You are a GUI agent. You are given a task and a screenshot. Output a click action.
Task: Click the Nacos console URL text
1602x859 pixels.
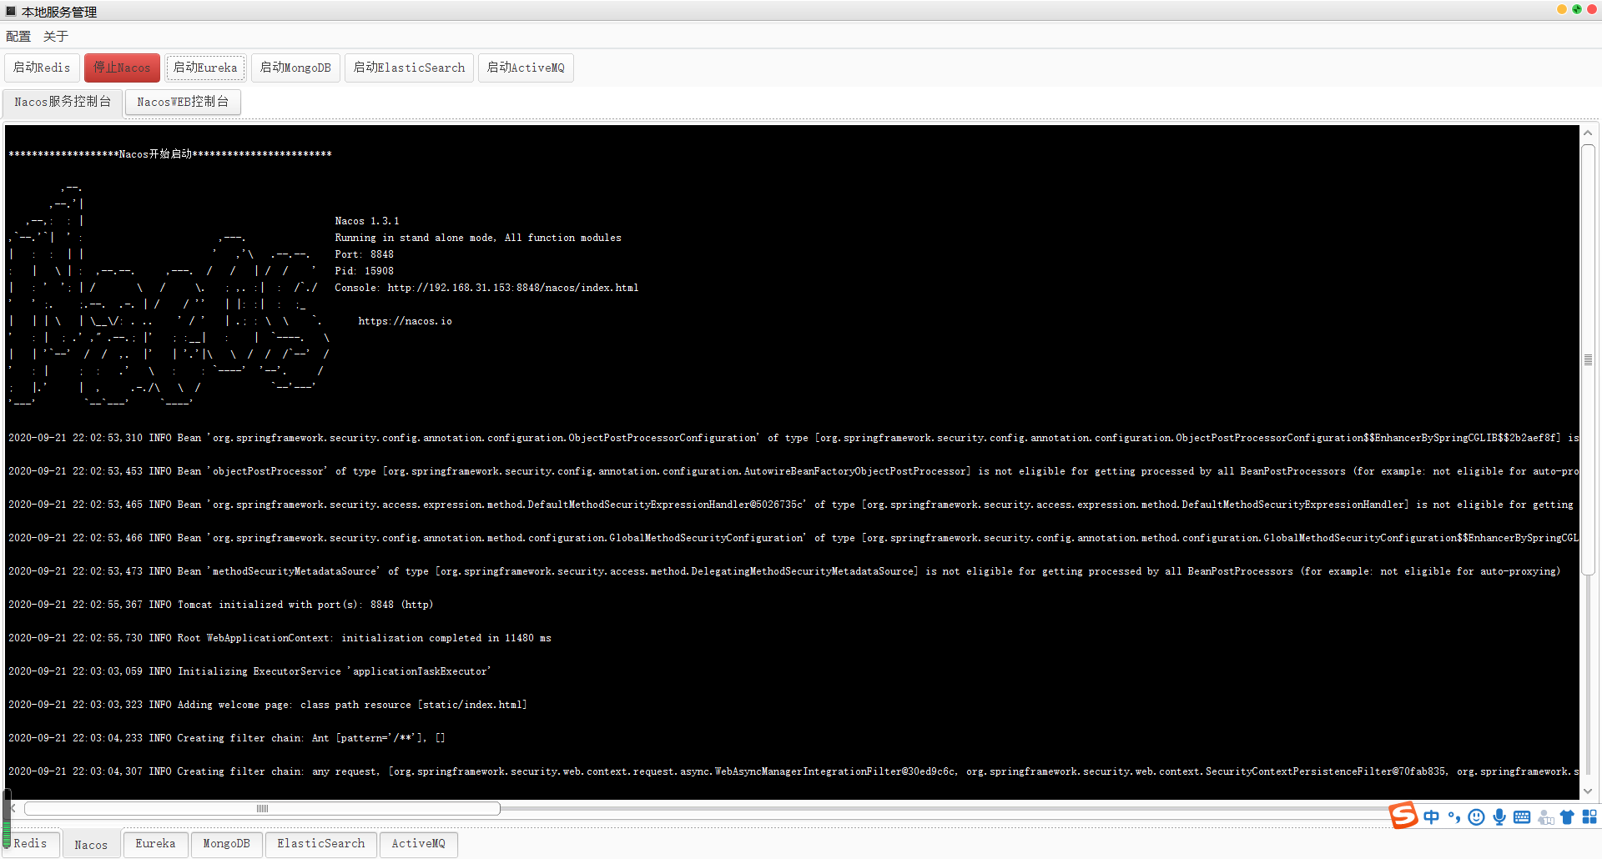513,288
